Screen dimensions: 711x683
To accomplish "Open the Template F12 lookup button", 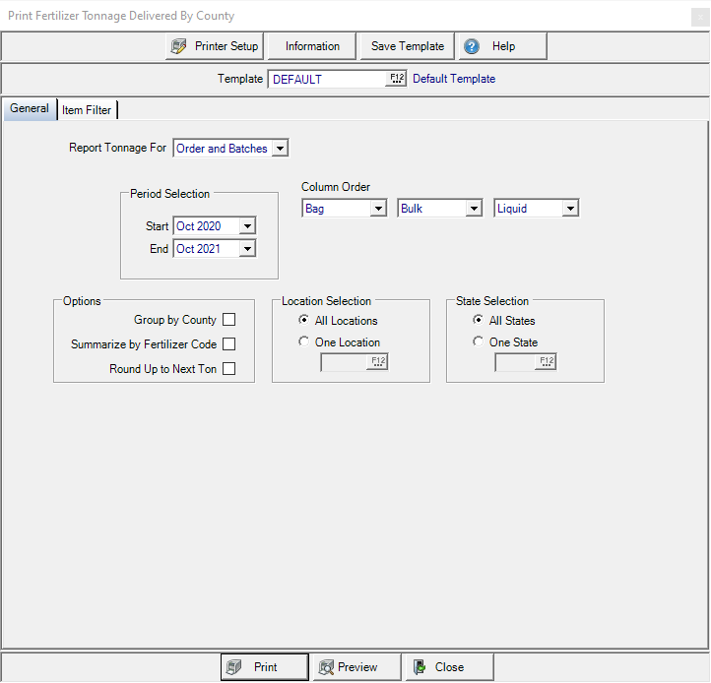I will (396, 79).
